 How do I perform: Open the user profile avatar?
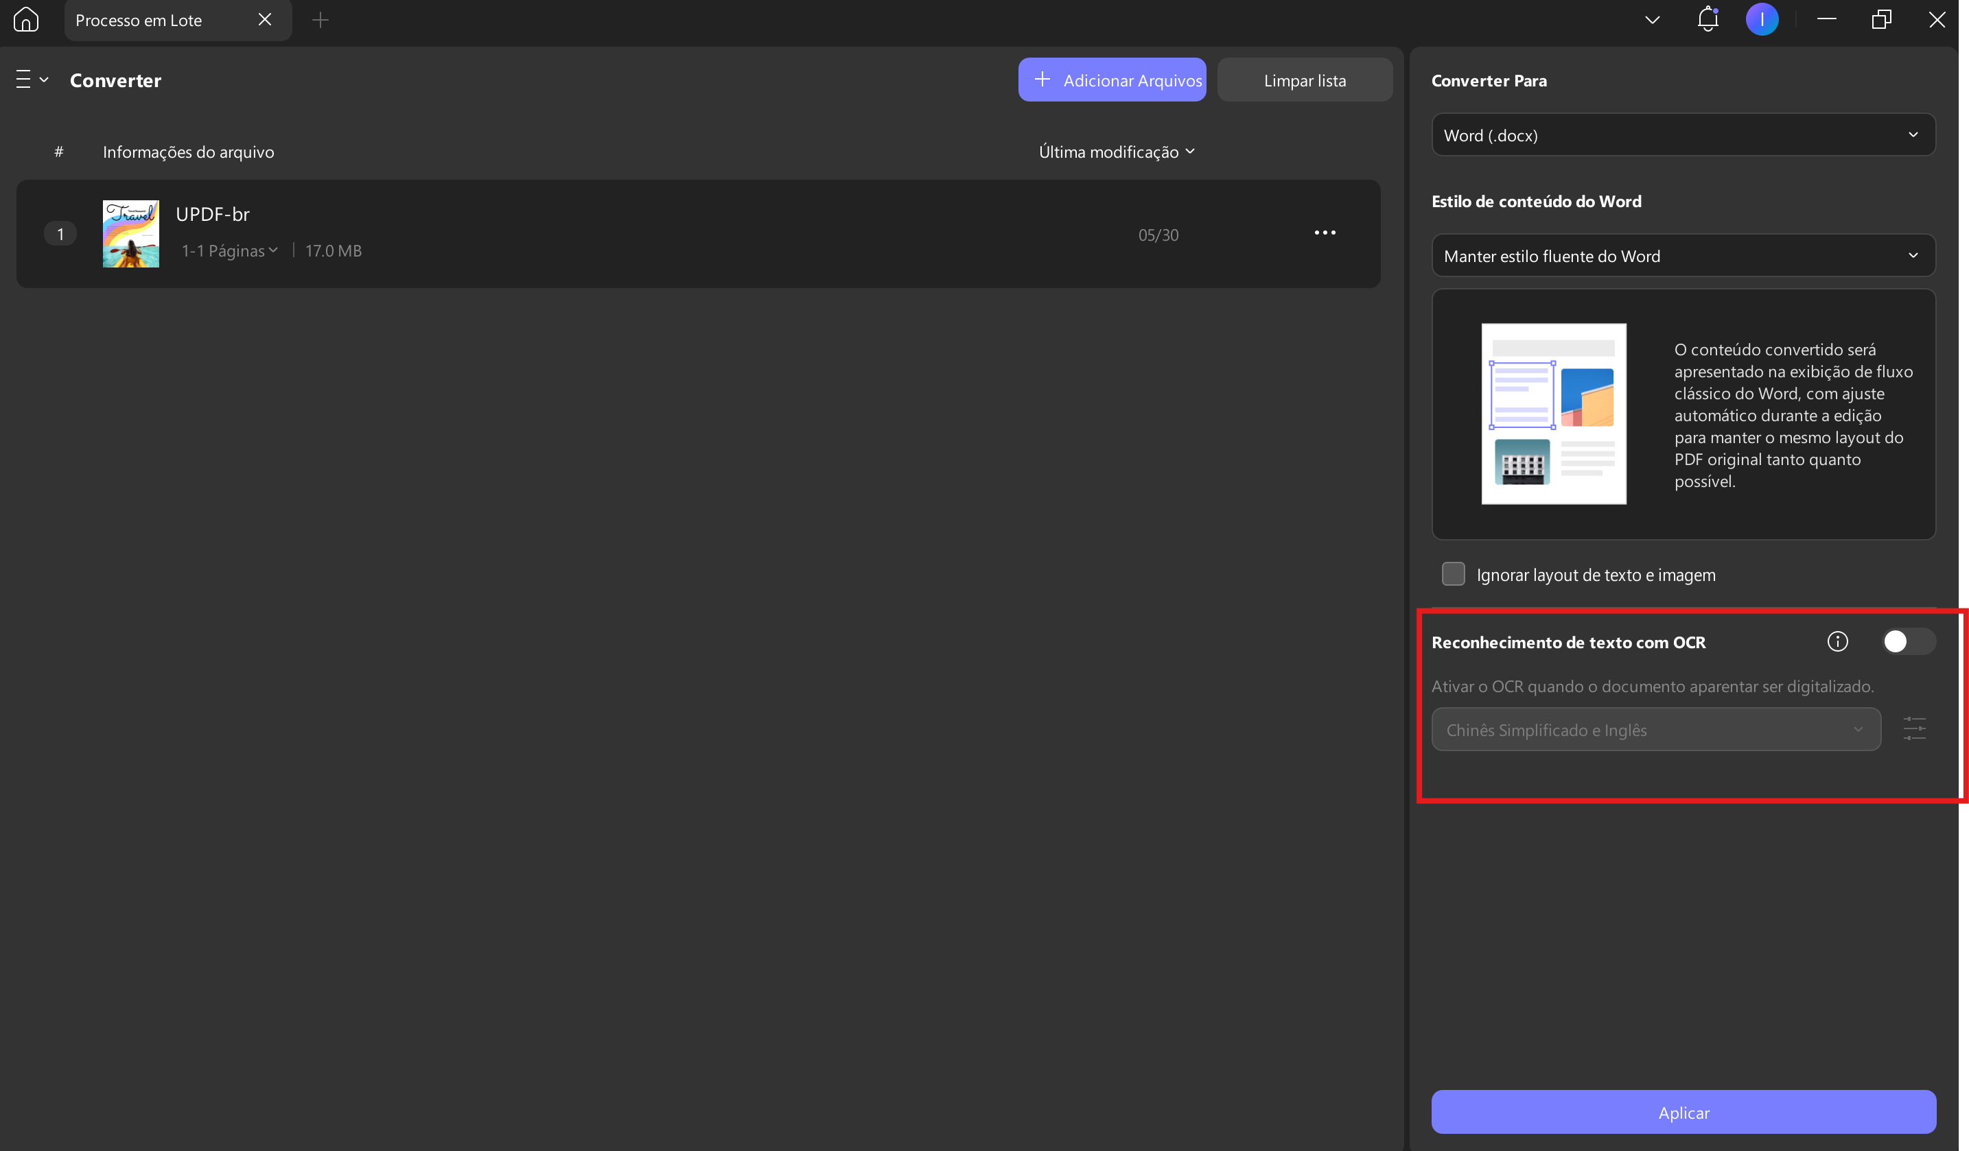[1762, 19]
